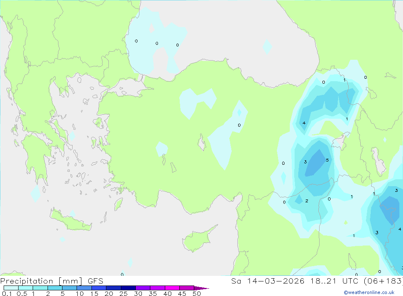This screenshot has width=403, height=296.
Task: Click the map value '2' near the Syrian border
Action: 307,201
